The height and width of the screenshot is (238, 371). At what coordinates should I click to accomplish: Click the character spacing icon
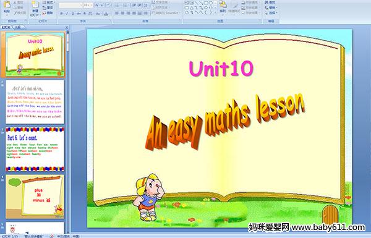pyautogui.click(x=90, y=14)
